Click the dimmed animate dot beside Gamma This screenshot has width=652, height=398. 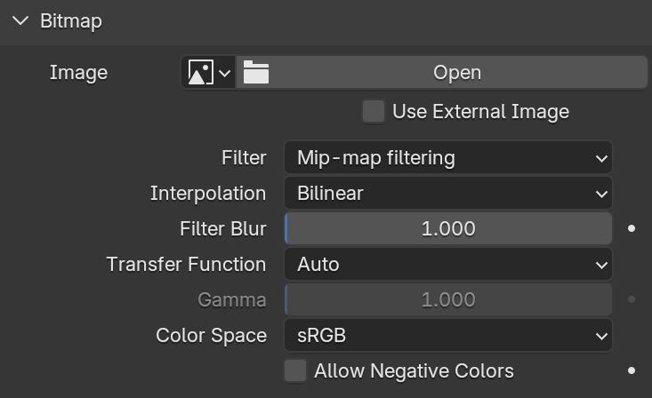(632, 299)
